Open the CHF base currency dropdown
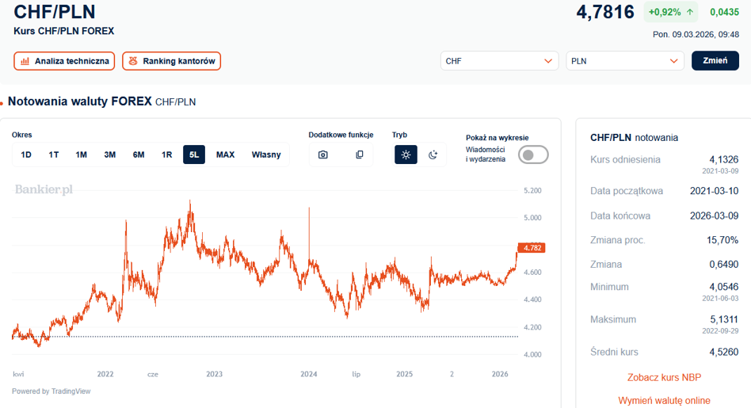Screen dimensions: 751x408 [x=499, y=61]
